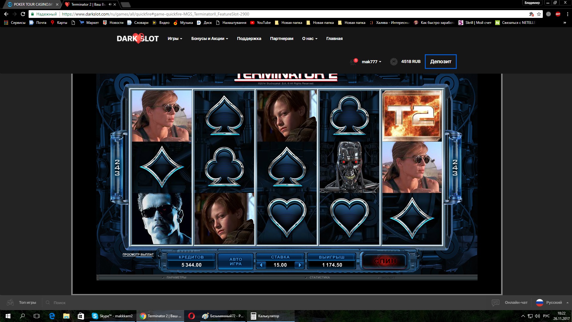Expand the mak777 account dropdown
Screen dimensions: 572x322
[x=371, y=62]
